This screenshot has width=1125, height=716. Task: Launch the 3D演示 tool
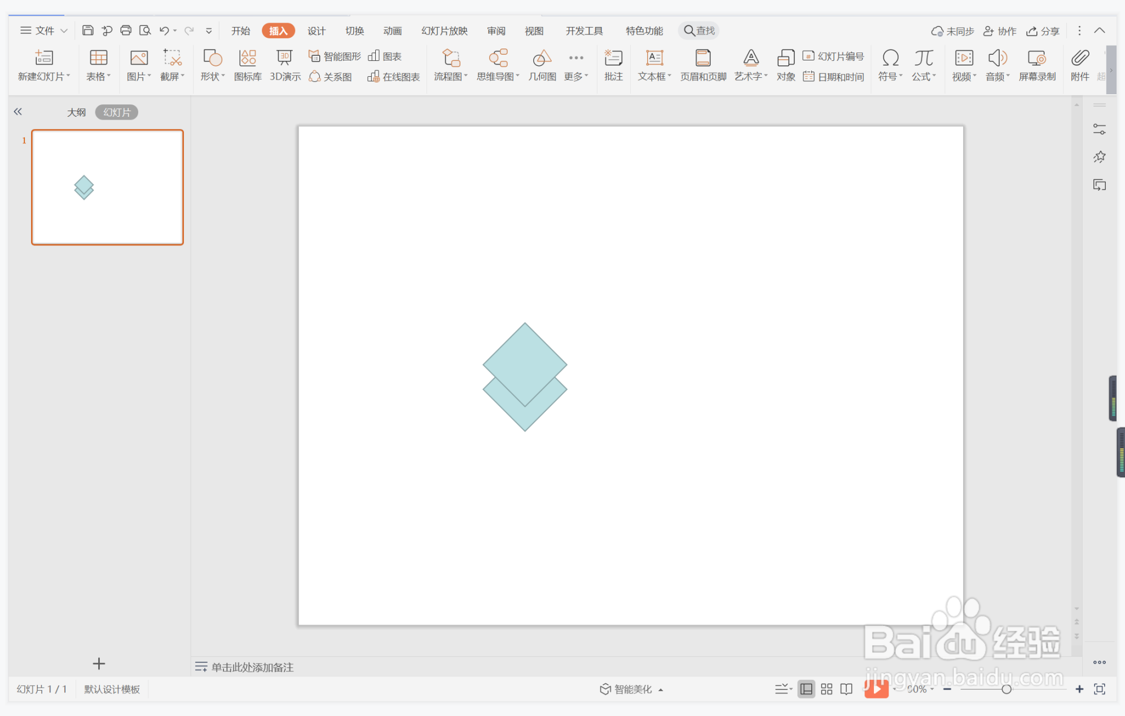pyautogui.click(x=285, y=65)
